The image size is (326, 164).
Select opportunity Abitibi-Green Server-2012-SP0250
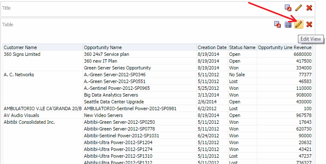point(120,122)
